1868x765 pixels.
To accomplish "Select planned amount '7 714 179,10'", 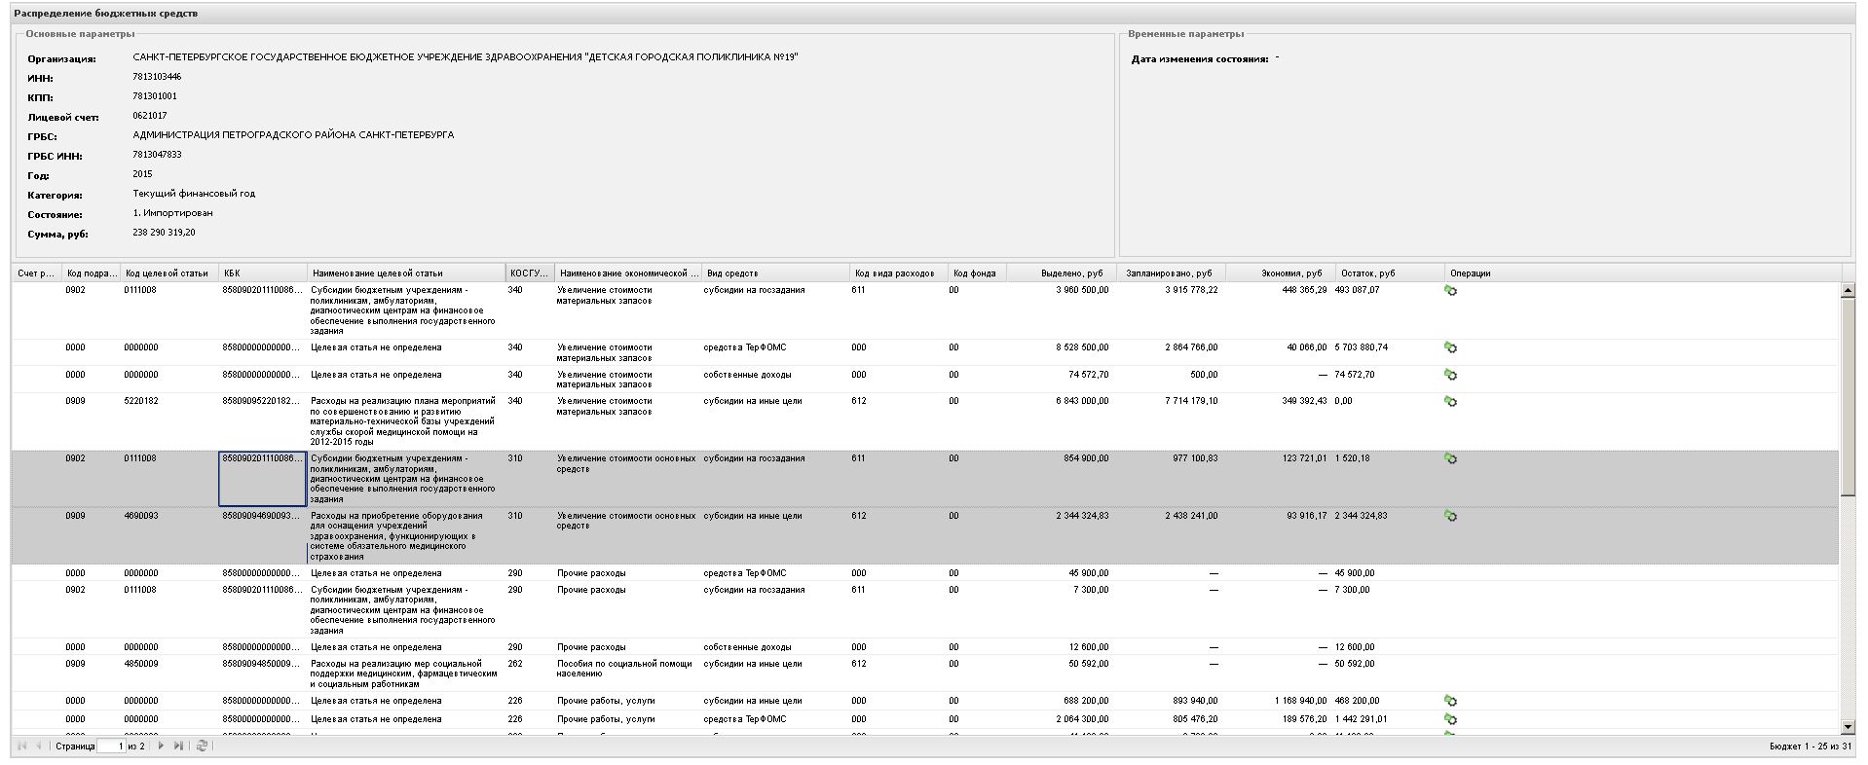I will coord(1190,401).
